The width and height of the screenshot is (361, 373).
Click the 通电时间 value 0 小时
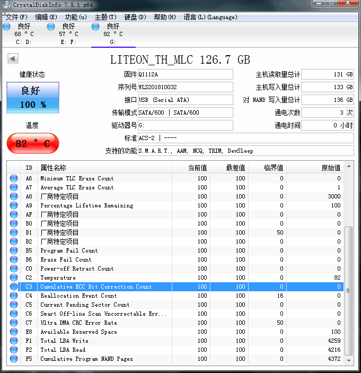[328, 125]
